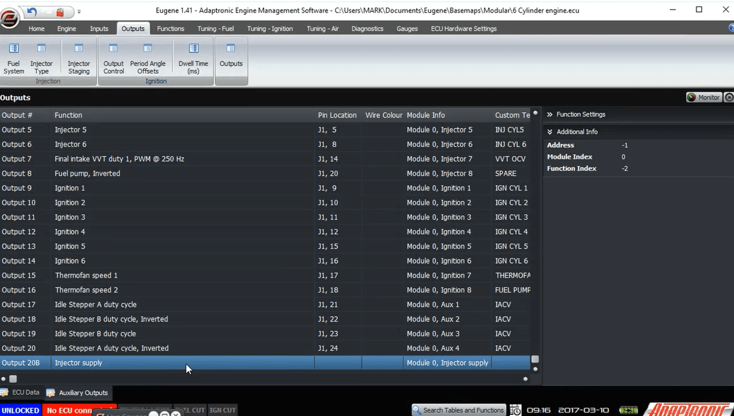734x416 pixels.
Task: Sort by Wire Colour column header
Action: [383, 115]
